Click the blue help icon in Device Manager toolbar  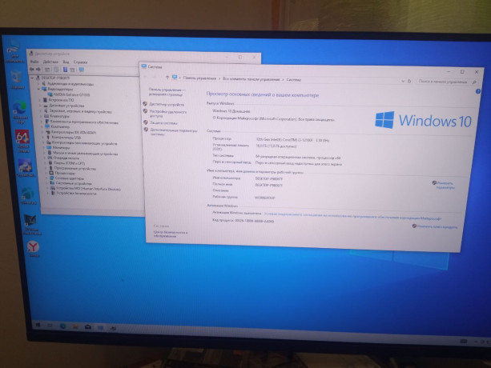pos(65,70)
